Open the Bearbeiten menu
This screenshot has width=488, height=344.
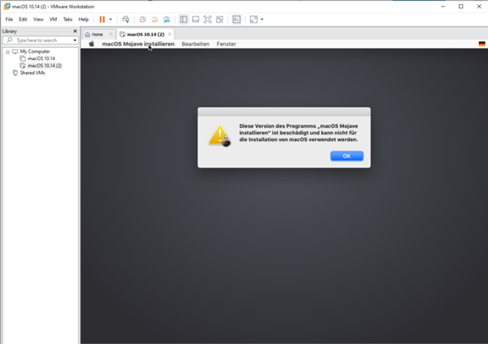[195, 44]
